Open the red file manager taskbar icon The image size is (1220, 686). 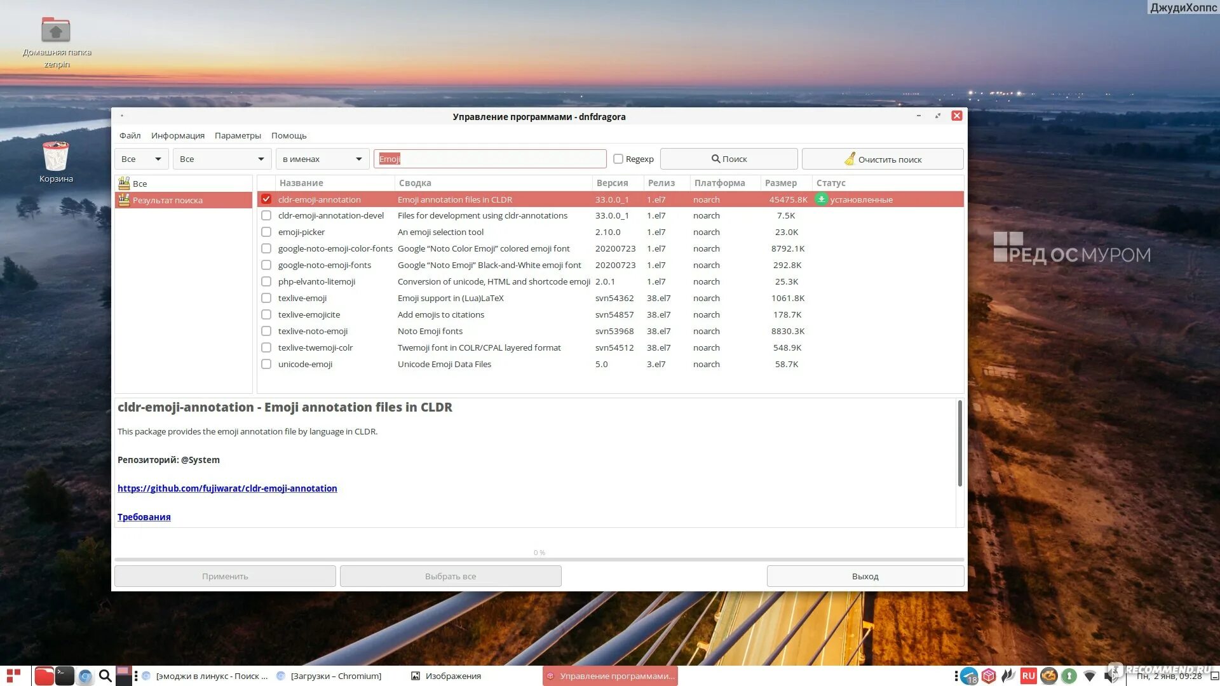pos(44,676)
